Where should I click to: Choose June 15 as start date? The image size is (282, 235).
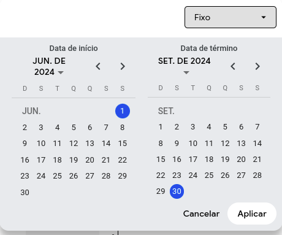(x=123, y=144)
